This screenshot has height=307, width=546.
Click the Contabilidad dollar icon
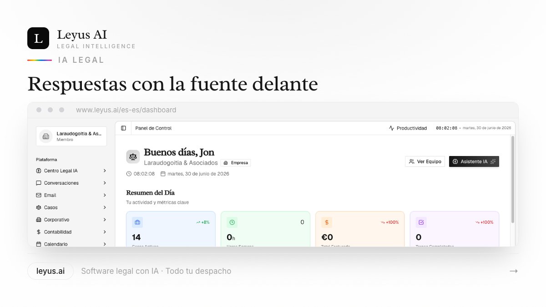[x=39, y=232]
